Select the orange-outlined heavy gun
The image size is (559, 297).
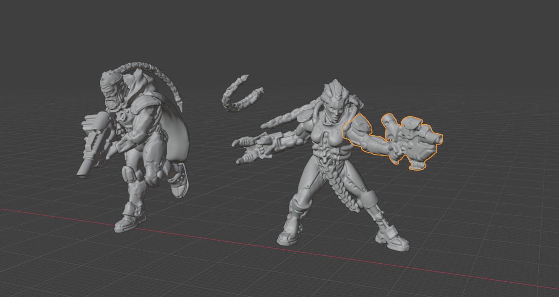tap(415, 141)
